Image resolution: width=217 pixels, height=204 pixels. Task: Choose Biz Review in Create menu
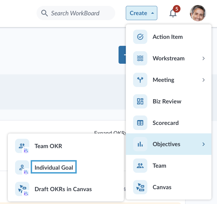click(x=168, y=101)
